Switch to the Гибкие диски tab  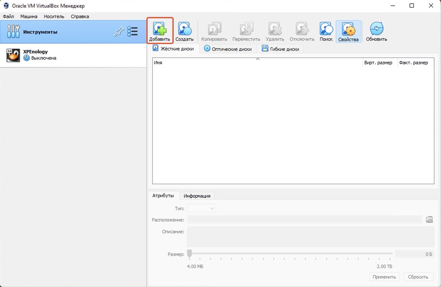[x=280, y=49]
